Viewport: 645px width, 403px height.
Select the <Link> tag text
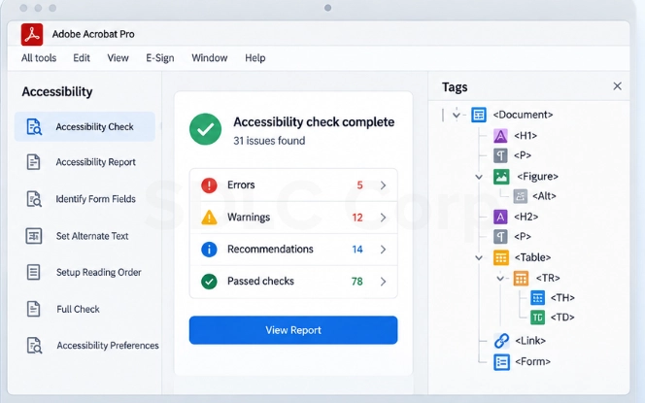click(x=530, y=341)
